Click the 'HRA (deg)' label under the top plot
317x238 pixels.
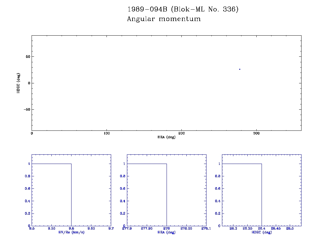coord(167,137)
